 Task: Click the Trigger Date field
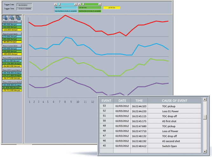(x=24, y=5)
